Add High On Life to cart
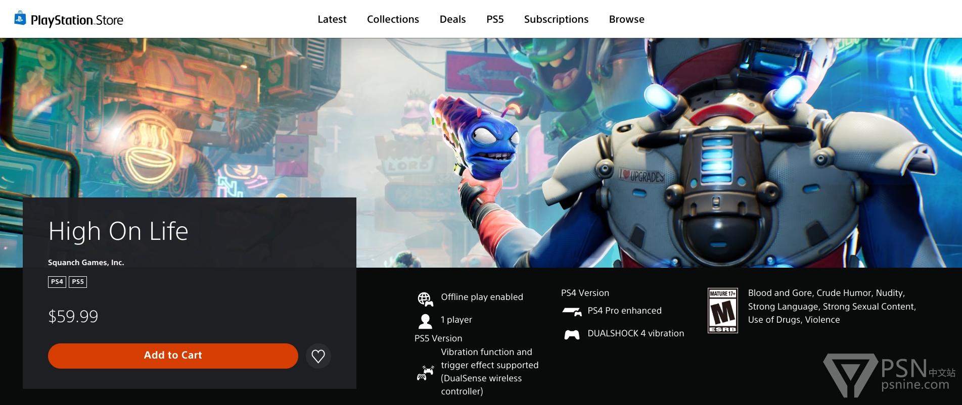The image size is (962, 405). pos(173,356)
